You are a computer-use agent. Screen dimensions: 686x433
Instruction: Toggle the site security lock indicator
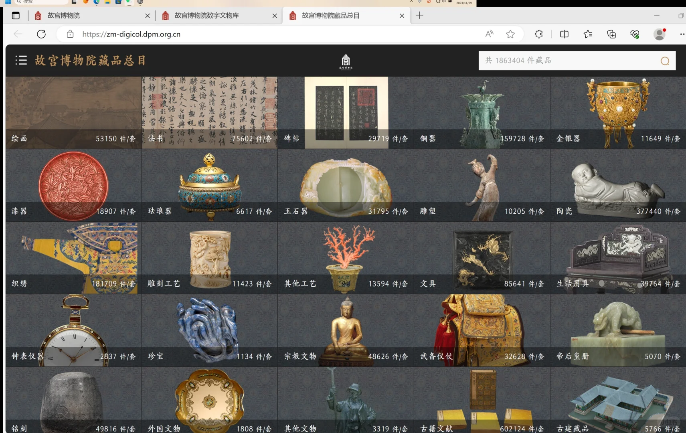[x=70, y=34]
